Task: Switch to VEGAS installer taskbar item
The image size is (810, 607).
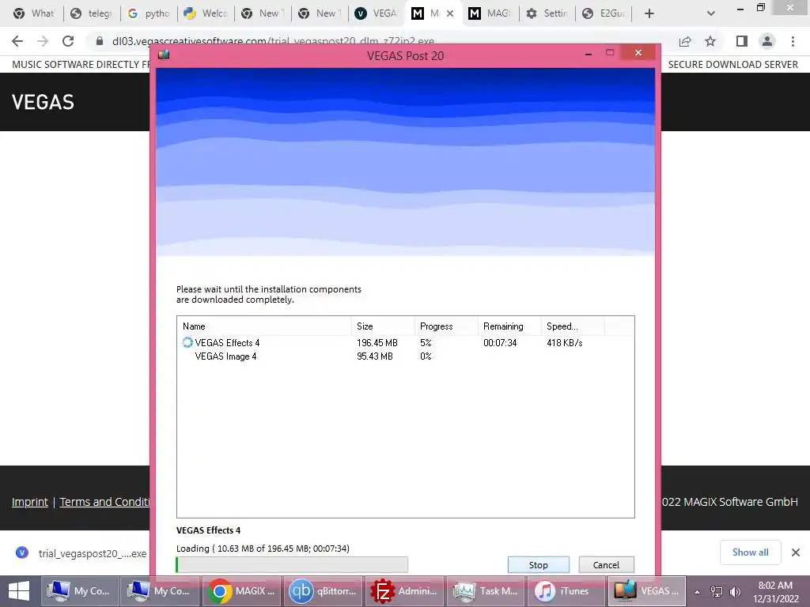Action: 647,591
